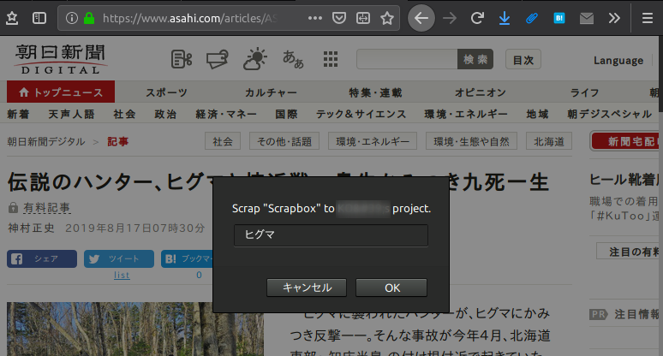Image resolution: width=663 pixels, height=356 pixels.
Task: Reload the current page
Action: coord(477,18)
